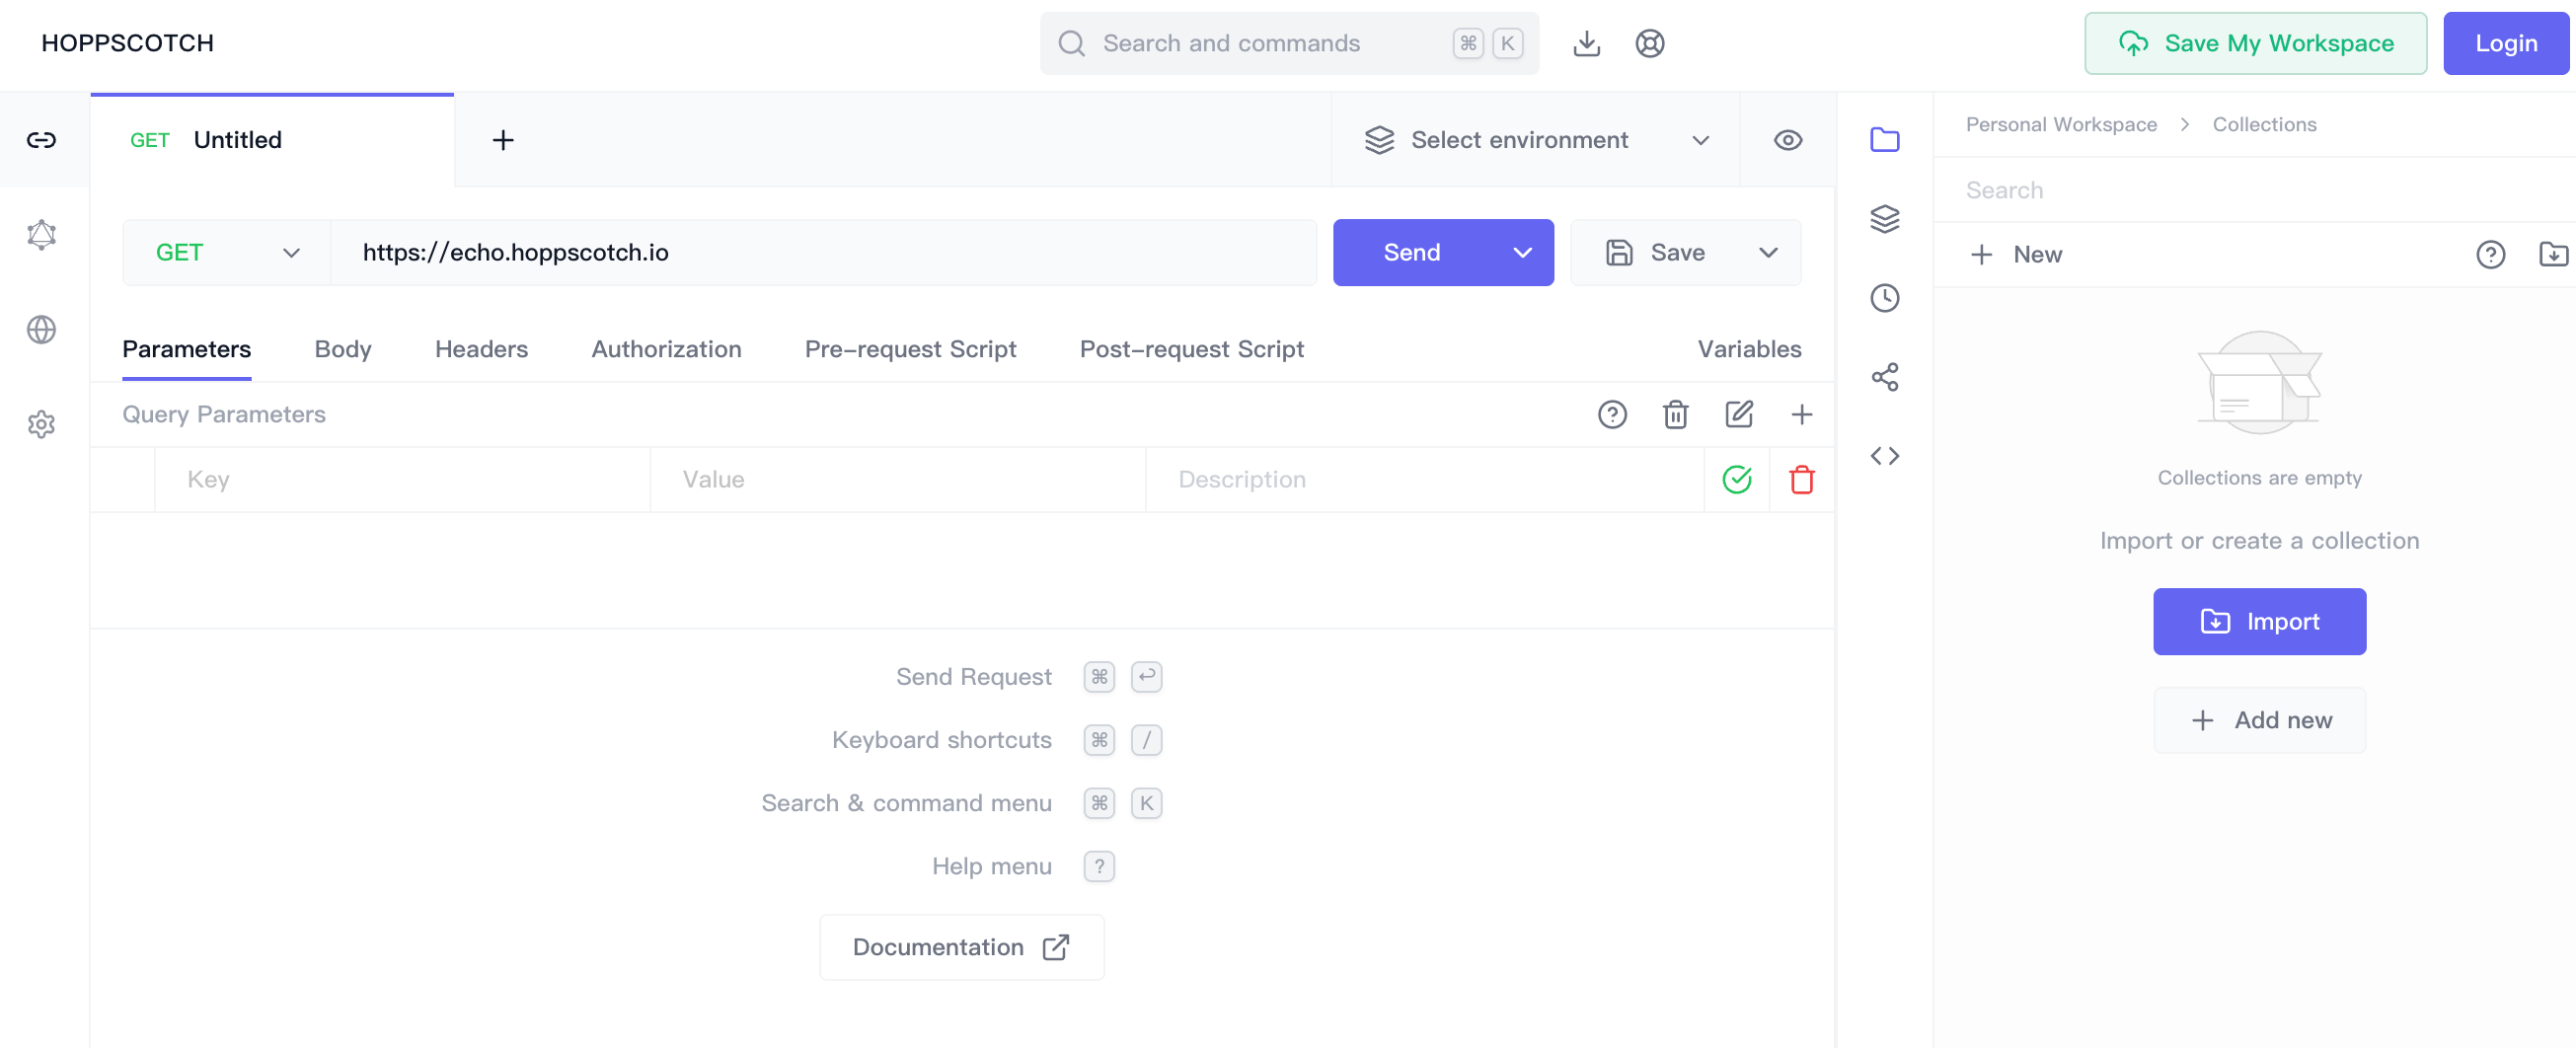Toggle the parameter row green checkmark
This screenshot has height=1048, width=2576.
[x=1737, y=480]
